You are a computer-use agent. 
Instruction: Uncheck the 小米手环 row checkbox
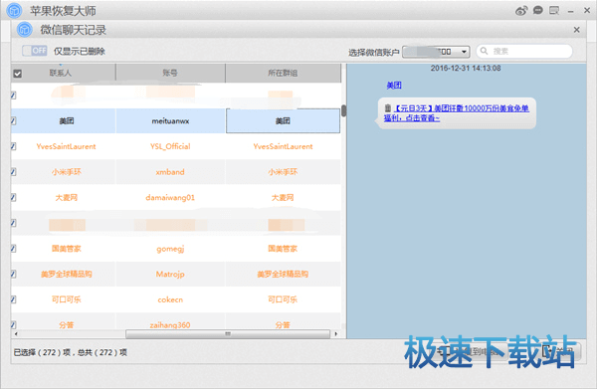[x=13, y=172]
